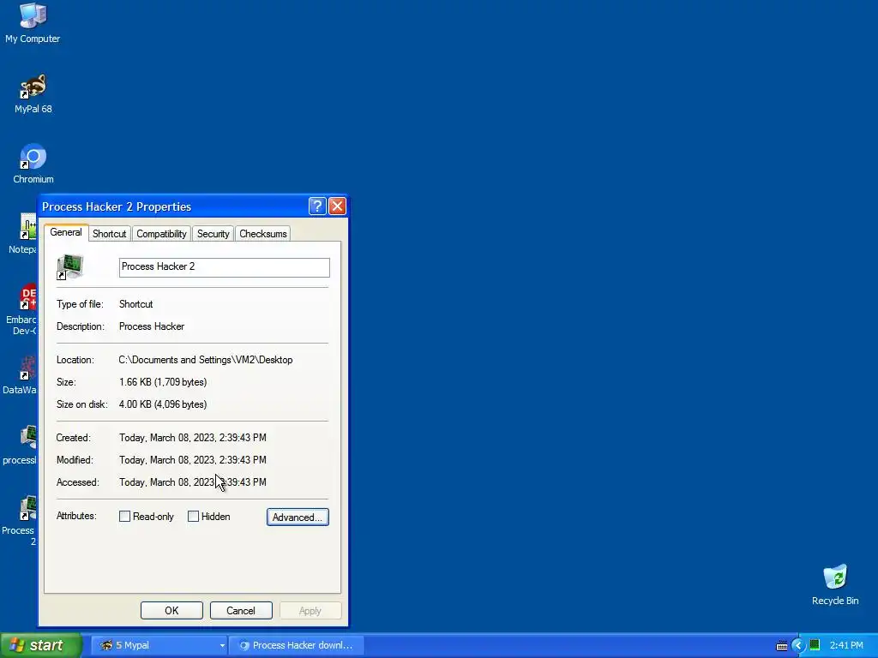Click the Help question mark button
Screen dimensions: 878x658
317,206
